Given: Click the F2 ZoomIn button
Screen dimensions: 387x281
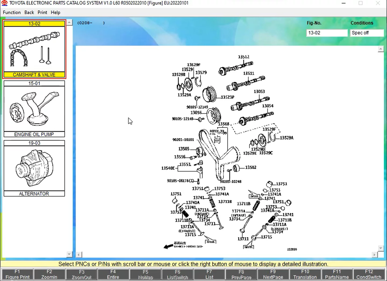Looking at the screenshot, I should click(49, 274).
